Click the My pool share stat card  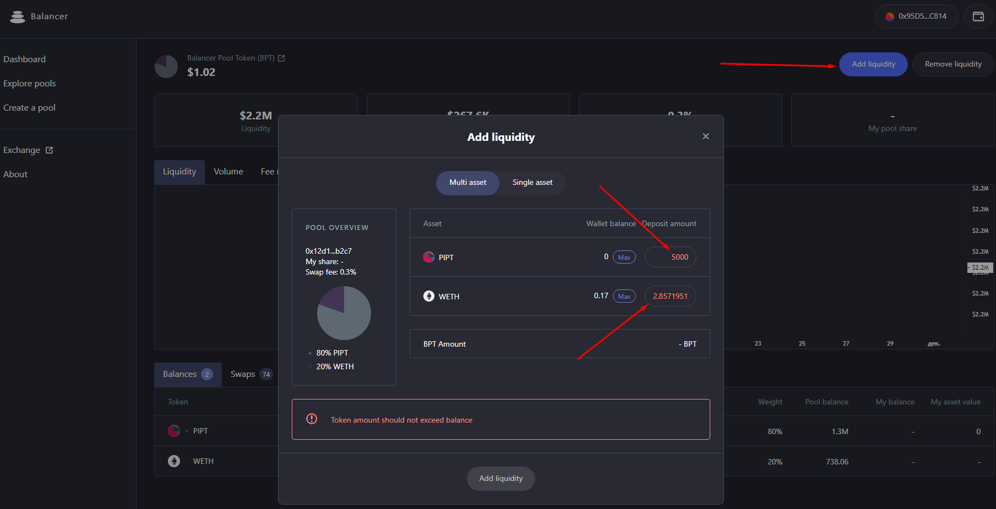(x=892, y=121)
